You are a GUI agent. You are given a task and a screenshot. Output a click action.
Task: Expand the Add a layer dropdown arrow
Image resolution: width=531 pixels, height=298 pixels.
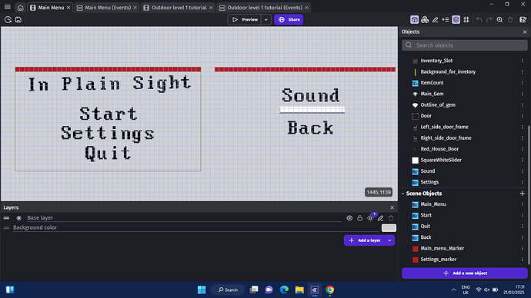tap(389, 240)
